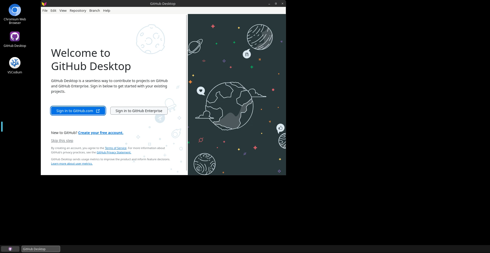Click the thumbs-up speech bubble illustration

[x=280, y=128]
